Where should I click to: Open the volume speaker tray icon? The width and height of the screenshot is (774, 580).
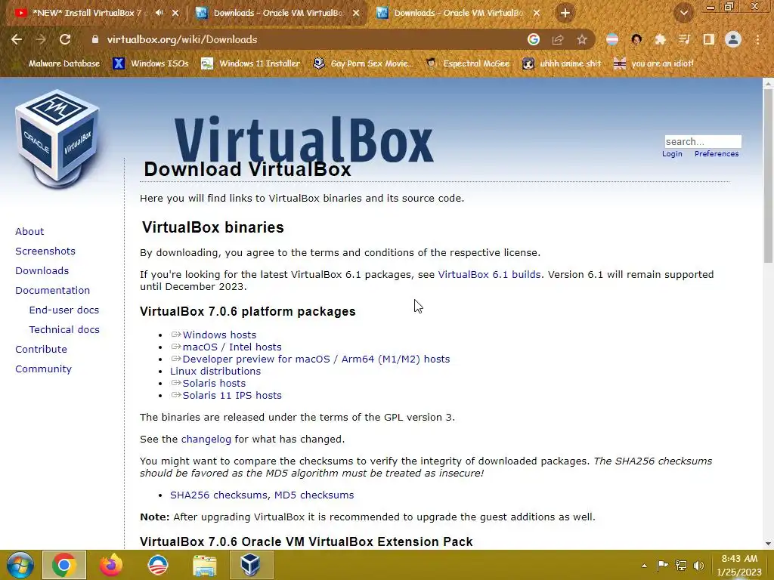[699, 565]
